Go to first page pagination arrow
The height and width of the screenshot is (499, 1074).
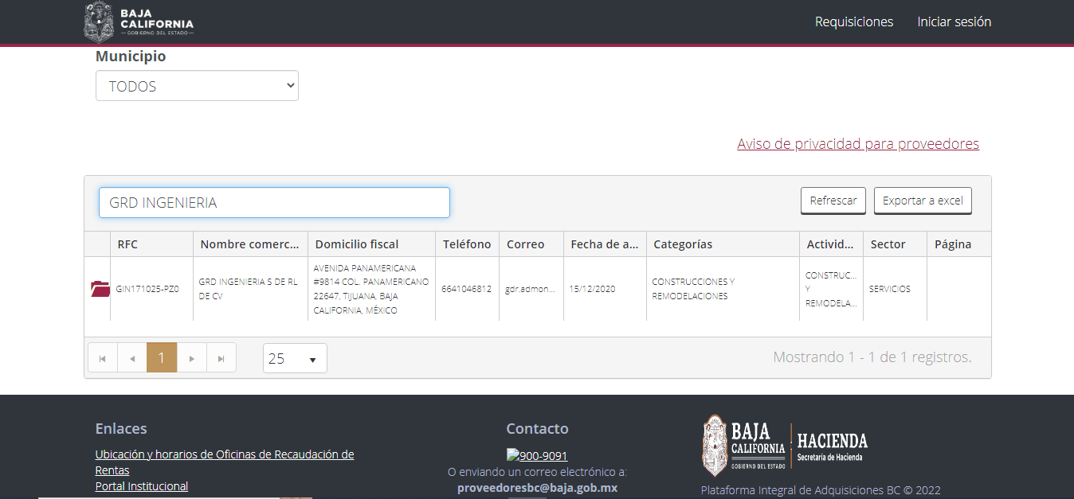103,358
